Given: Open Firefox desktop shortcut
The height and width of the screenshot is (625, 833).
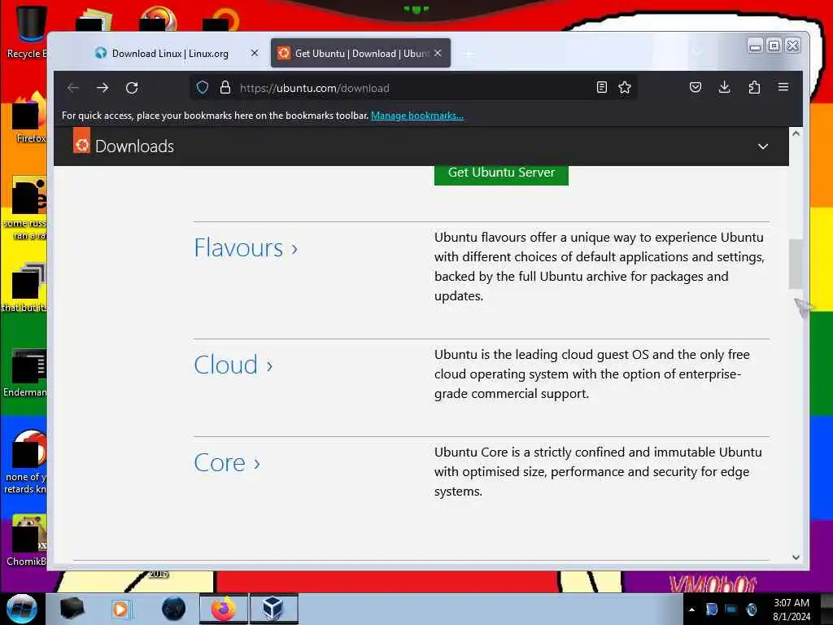Looking at the screenshot, I should [x=29, y=117].
